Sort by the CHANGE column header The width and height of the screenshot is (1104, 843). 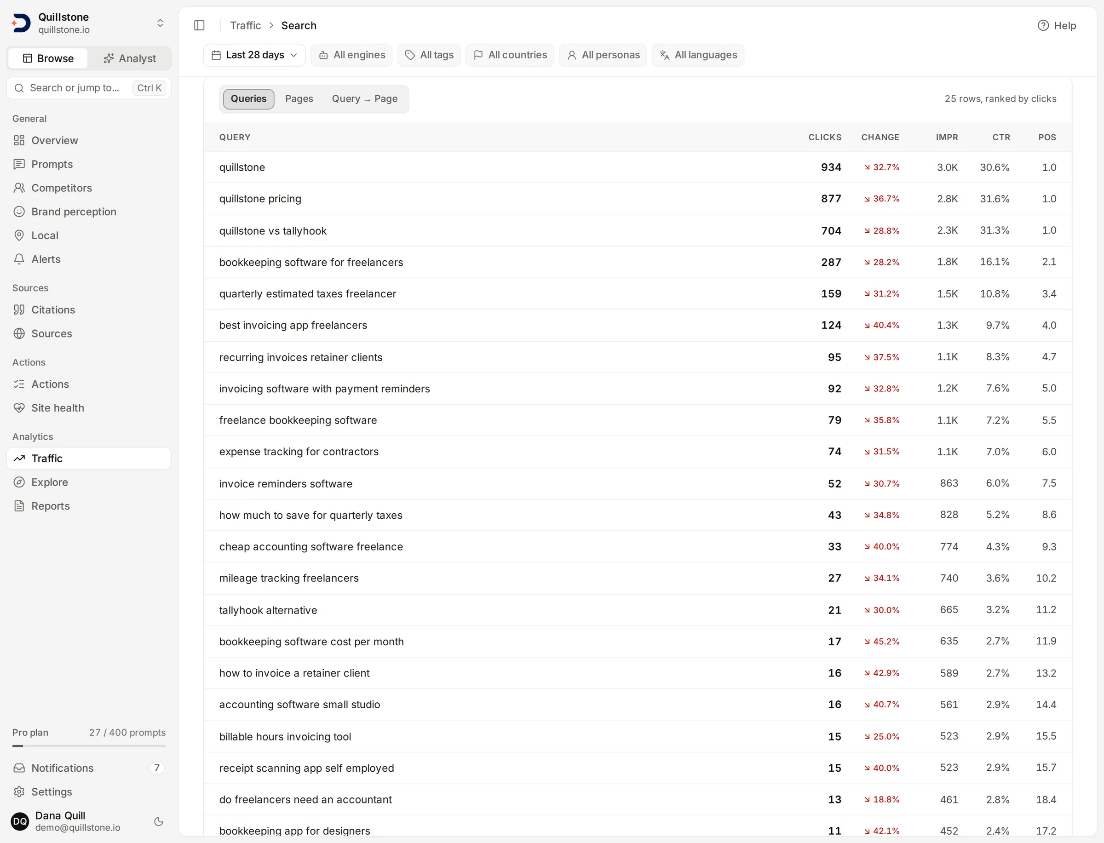tap(880, 138)
